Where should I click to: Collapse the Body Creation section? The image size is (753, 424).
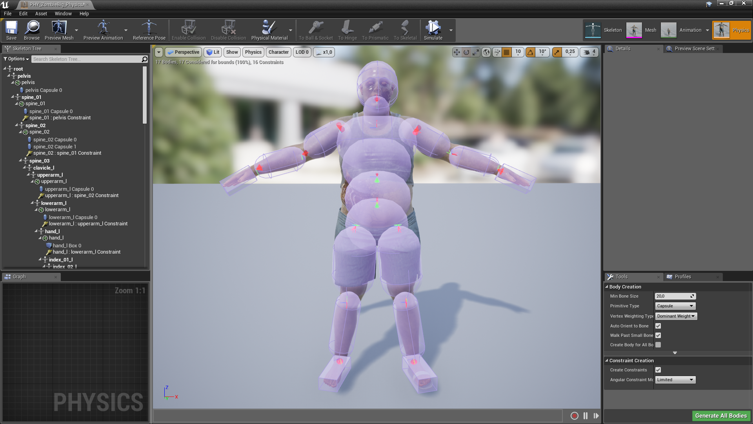click(607, 287)
